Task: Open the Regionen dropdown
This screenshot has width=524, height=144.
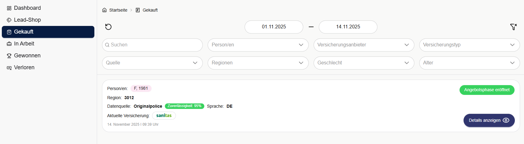Action: pos(258,63)
